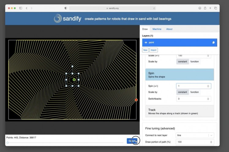Click the sandify.org address bar
Viewport: 229px width, 152px height.
point(112,8)
